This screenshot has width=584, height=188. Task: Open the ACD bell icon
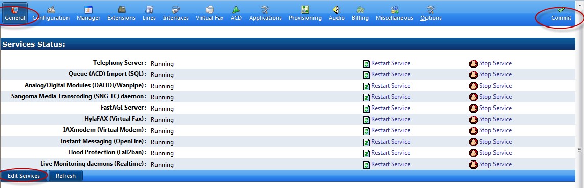point(236,9)
